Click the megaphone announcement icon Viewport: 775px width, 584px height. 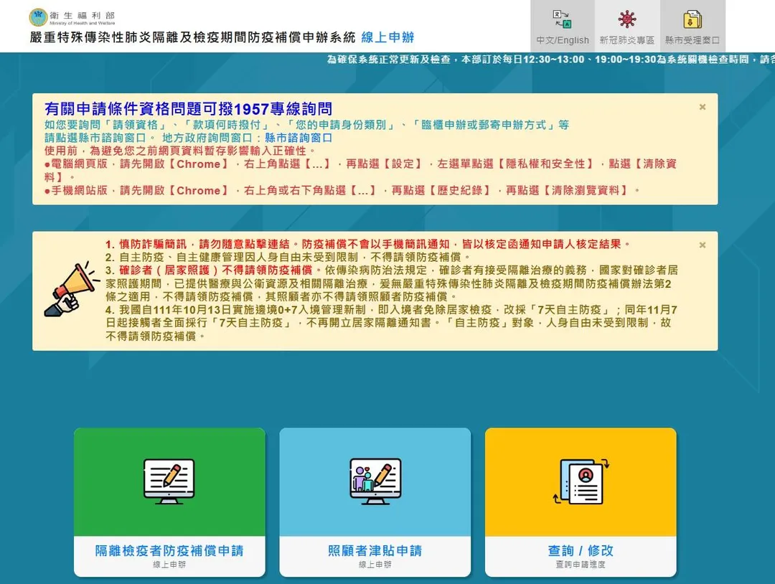click(x=71, y=290)
